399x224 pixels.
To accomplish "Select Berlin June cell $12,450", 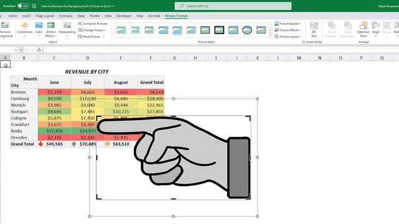I will tap(54, 131).
